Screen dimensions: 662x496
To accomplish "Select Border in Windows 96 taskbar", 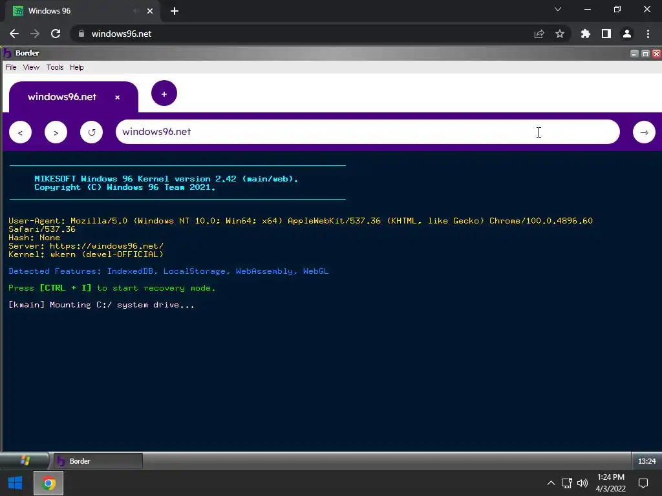I will point(98,461).
